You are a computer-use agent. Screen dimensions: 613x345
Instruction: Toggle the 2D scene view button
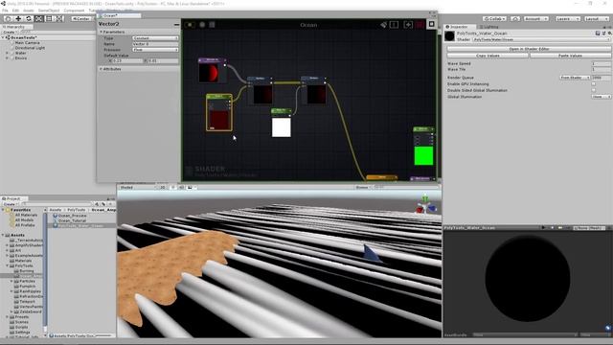click(x=162, y=188)
